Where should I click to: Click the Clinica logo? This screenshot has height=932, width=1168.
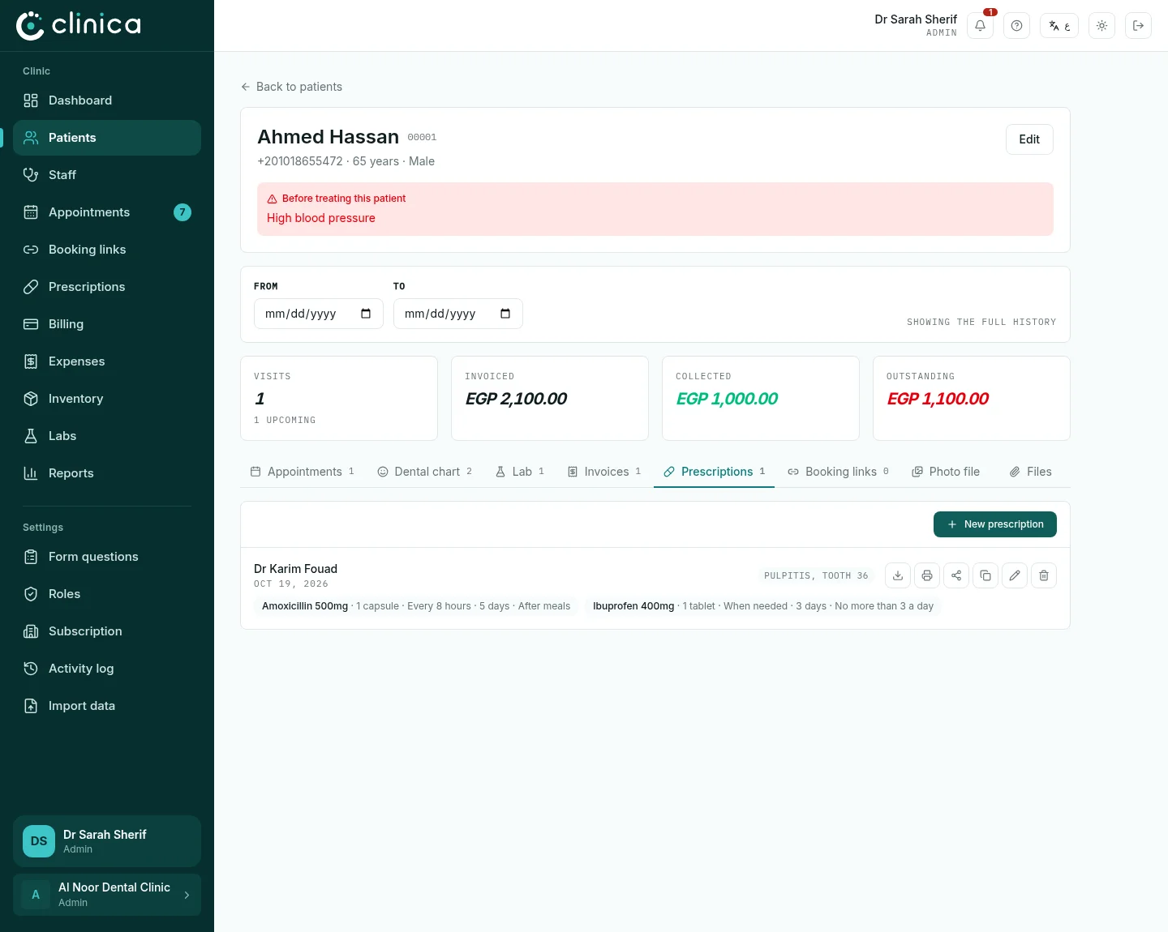click(79, 25)
